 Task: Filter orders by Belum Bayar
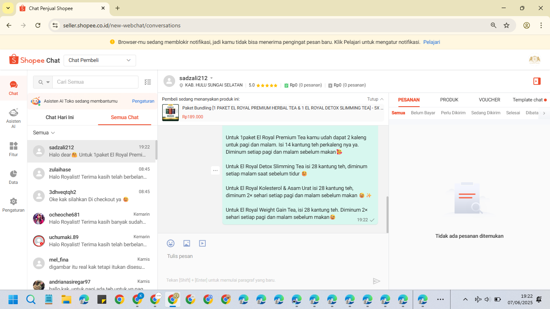pos(423,113)
